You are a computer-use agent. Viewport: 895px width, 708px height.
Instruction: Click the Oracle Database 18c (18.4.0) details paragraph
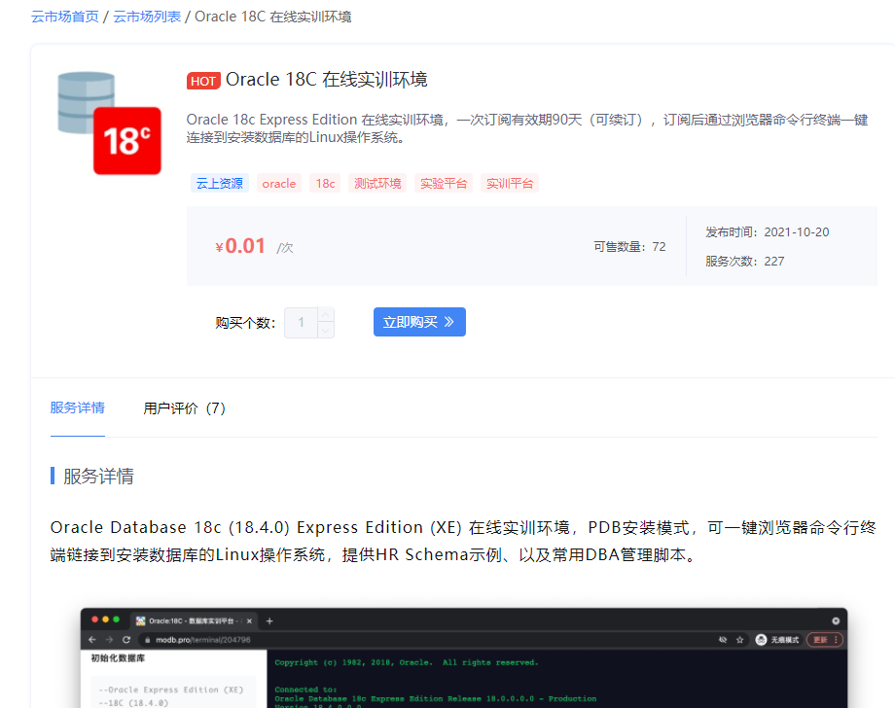[463, 541]
